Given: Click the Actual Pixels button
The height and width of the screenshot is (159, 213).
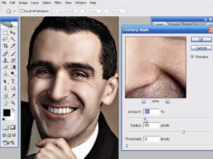Looking at the screenshot, I should (x=66, y=11).
